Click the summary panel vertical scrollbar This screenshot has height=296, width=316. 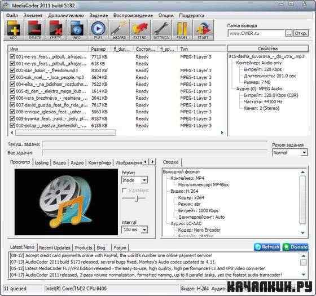click(302, 200)
